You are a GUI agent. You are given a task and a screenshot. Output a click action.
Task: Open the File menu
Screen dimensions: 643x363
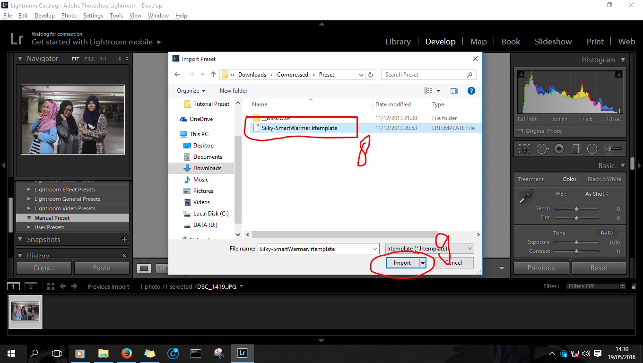pyautogui.click(x=8, y=16)
